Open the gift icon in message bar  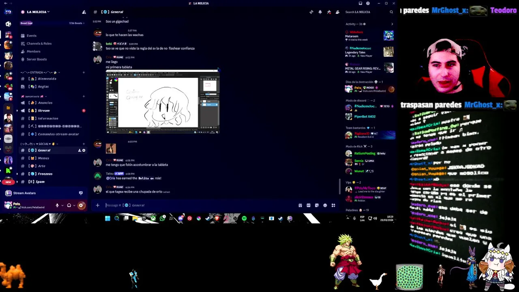pos(300,205)
